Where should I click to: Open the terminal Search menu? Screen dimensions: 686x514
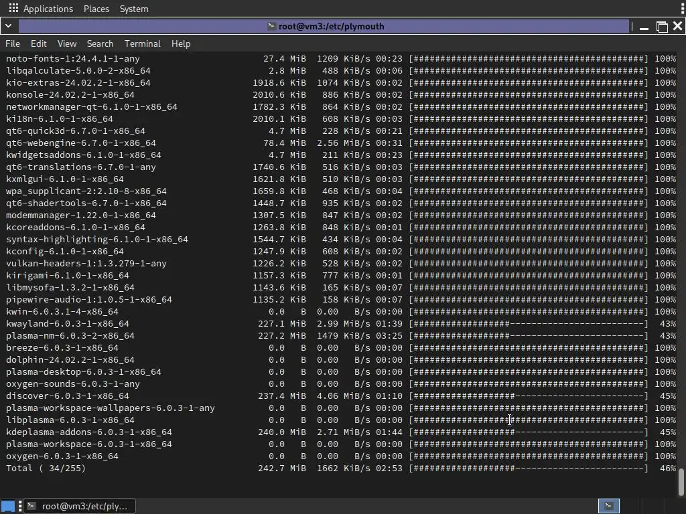pos(100,44)
